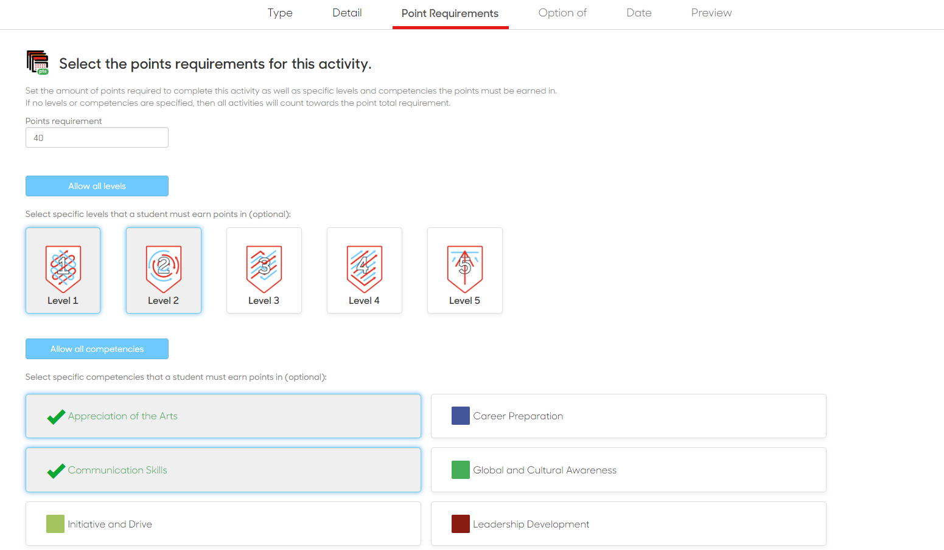The width and height of the screenshot is (944, 550).
Task: Go to the Option of tab
Action: (562, 13)
